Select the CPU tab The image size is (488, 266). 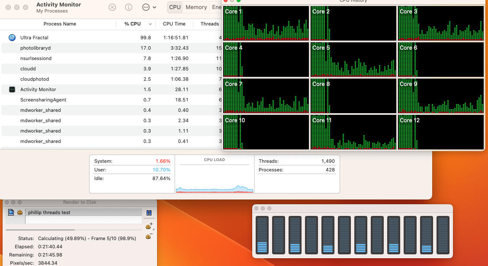pyautogui.click(x=175, y=7)
